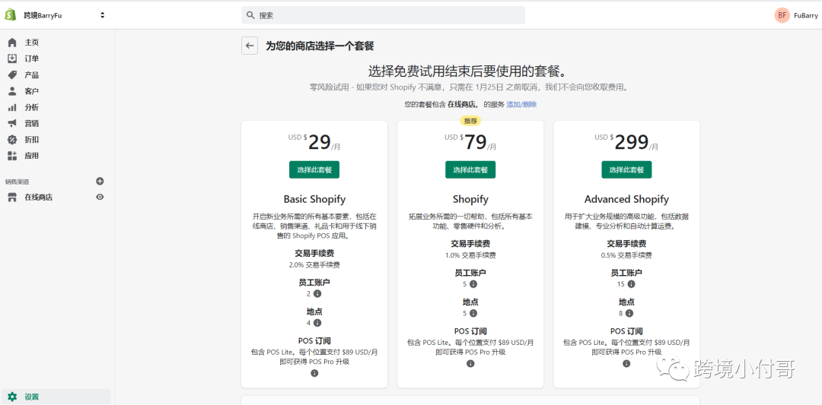Add a sales channel with plus icon
The width and height of the screenshot is (822, 405).
[100, 181]
